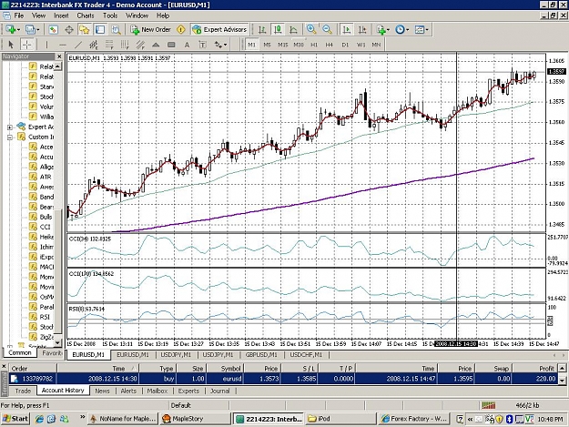Click the Templates toolbar icon

click(419, 29)
